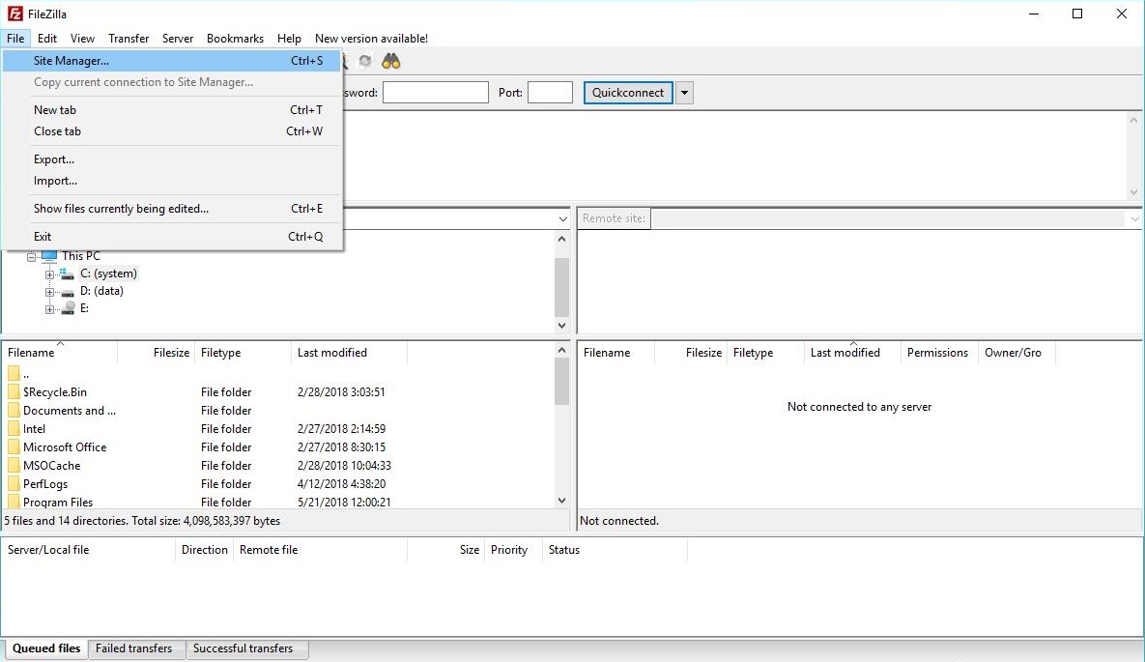This screenshot has width=1145, height=662.
Task: Collapse the This PC tree node
Action: point(31,256)
